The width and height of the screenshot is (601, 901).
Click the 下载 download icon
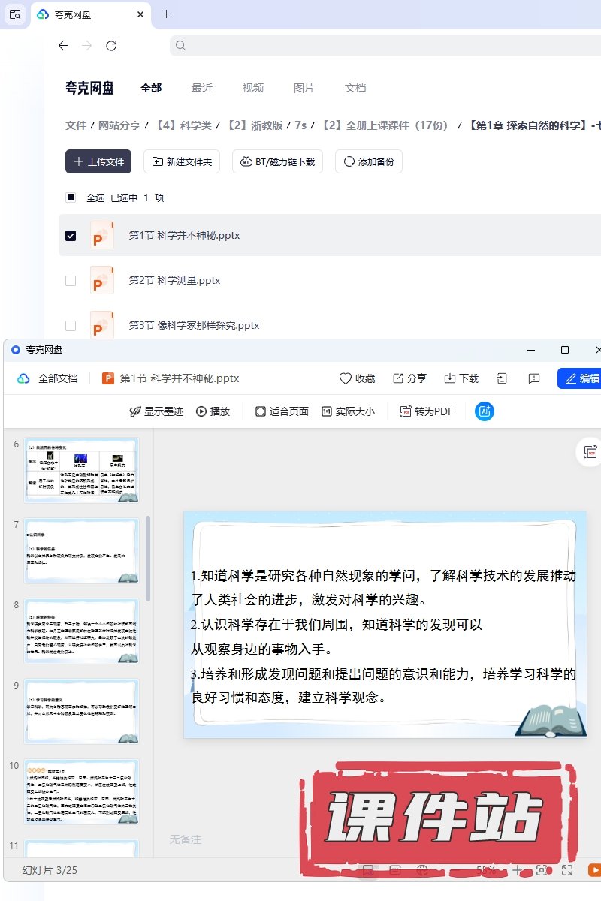coord(451,378)
